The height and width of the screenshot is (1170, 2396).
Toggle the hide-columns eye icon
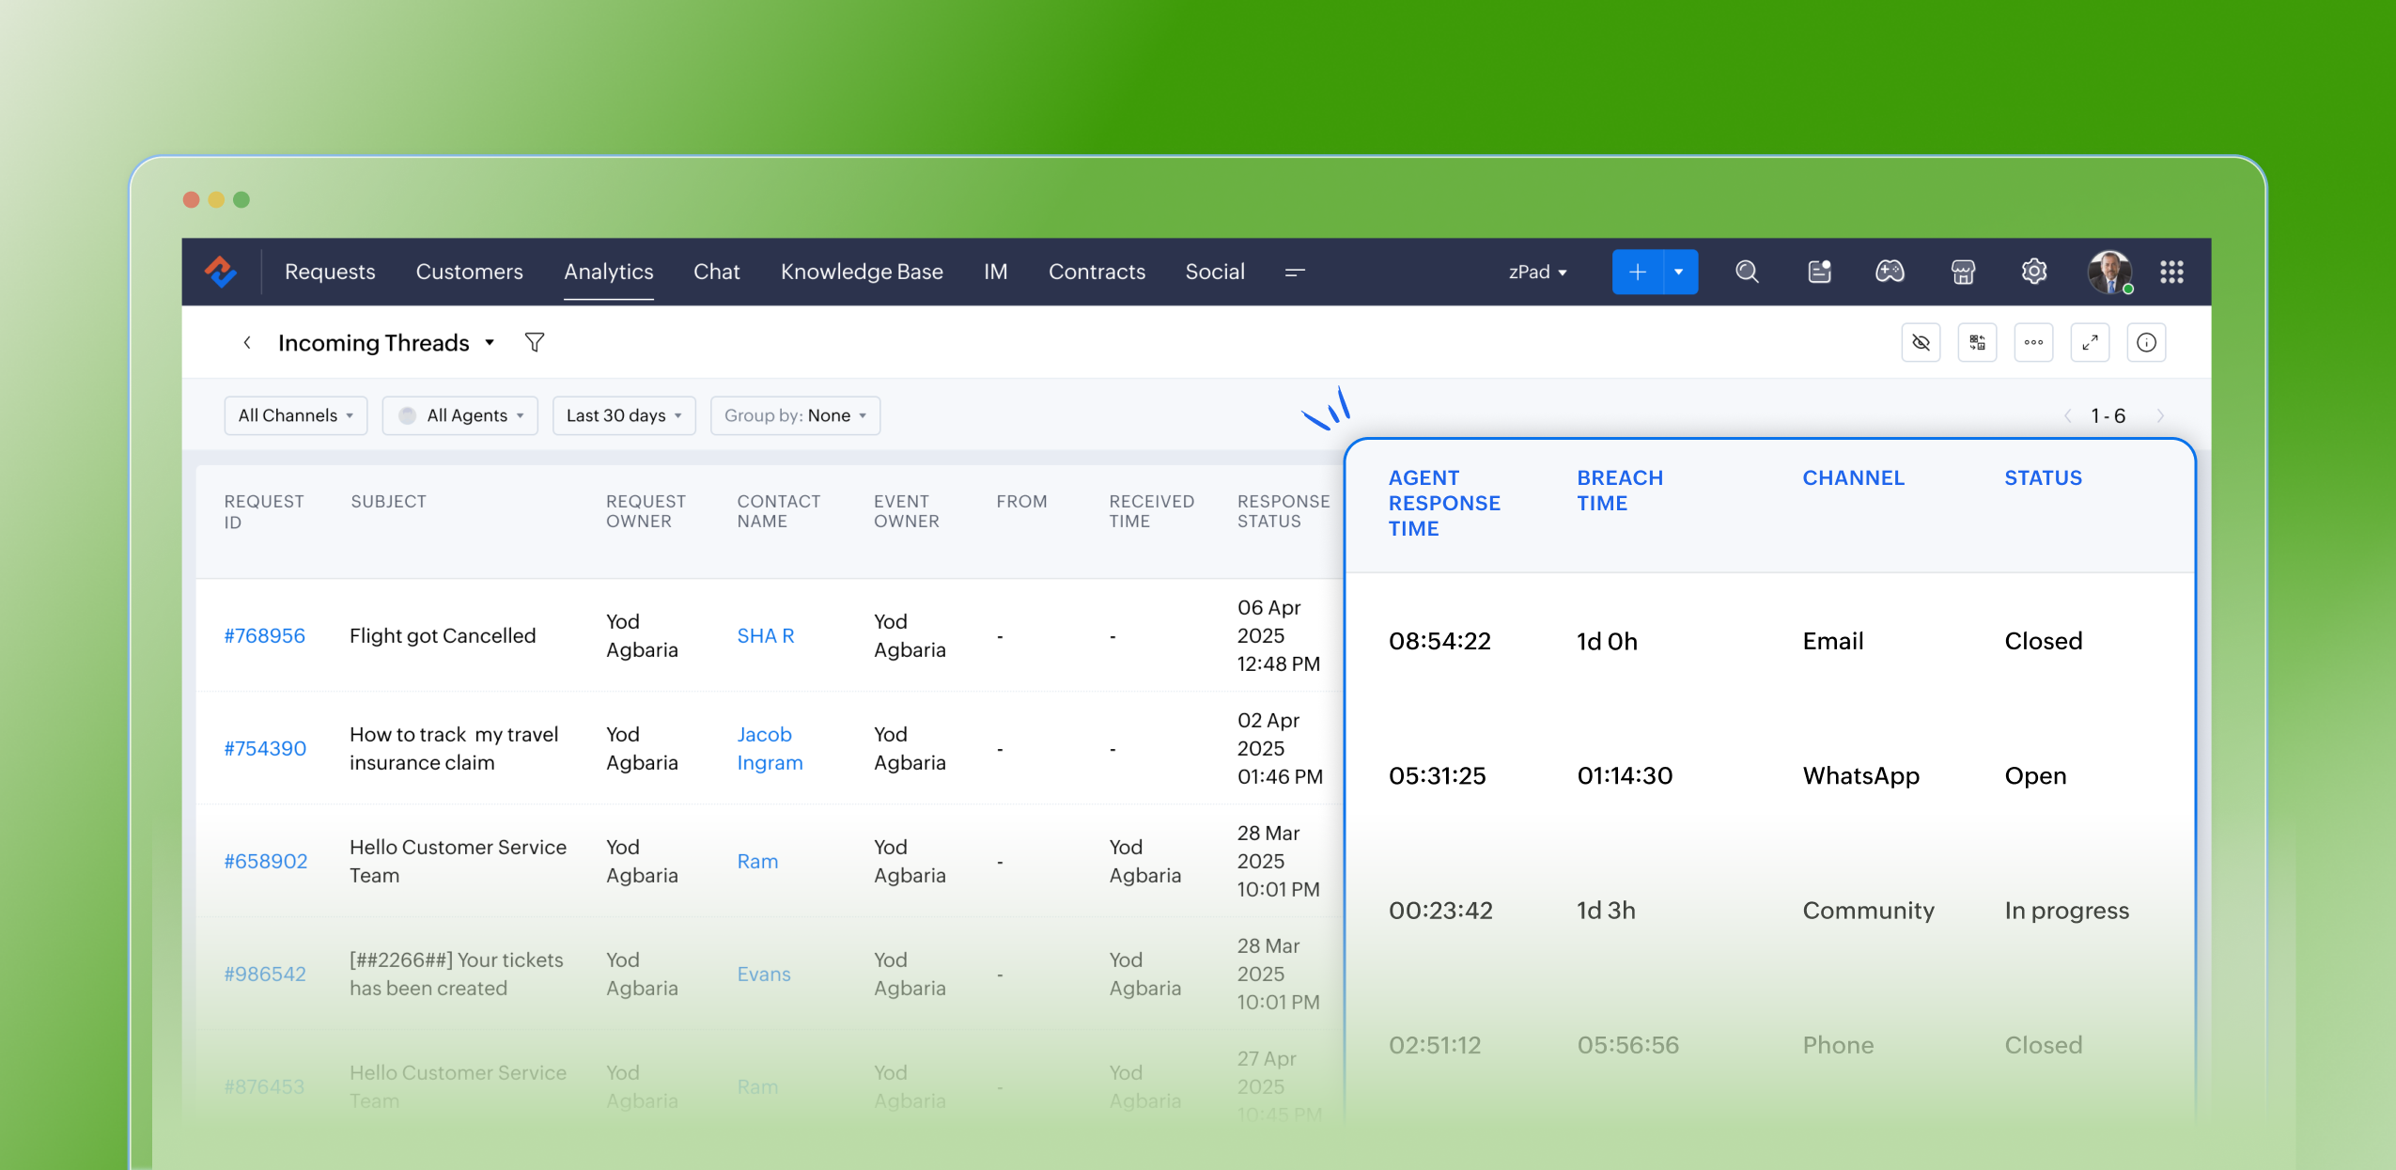coord(1921,343)
